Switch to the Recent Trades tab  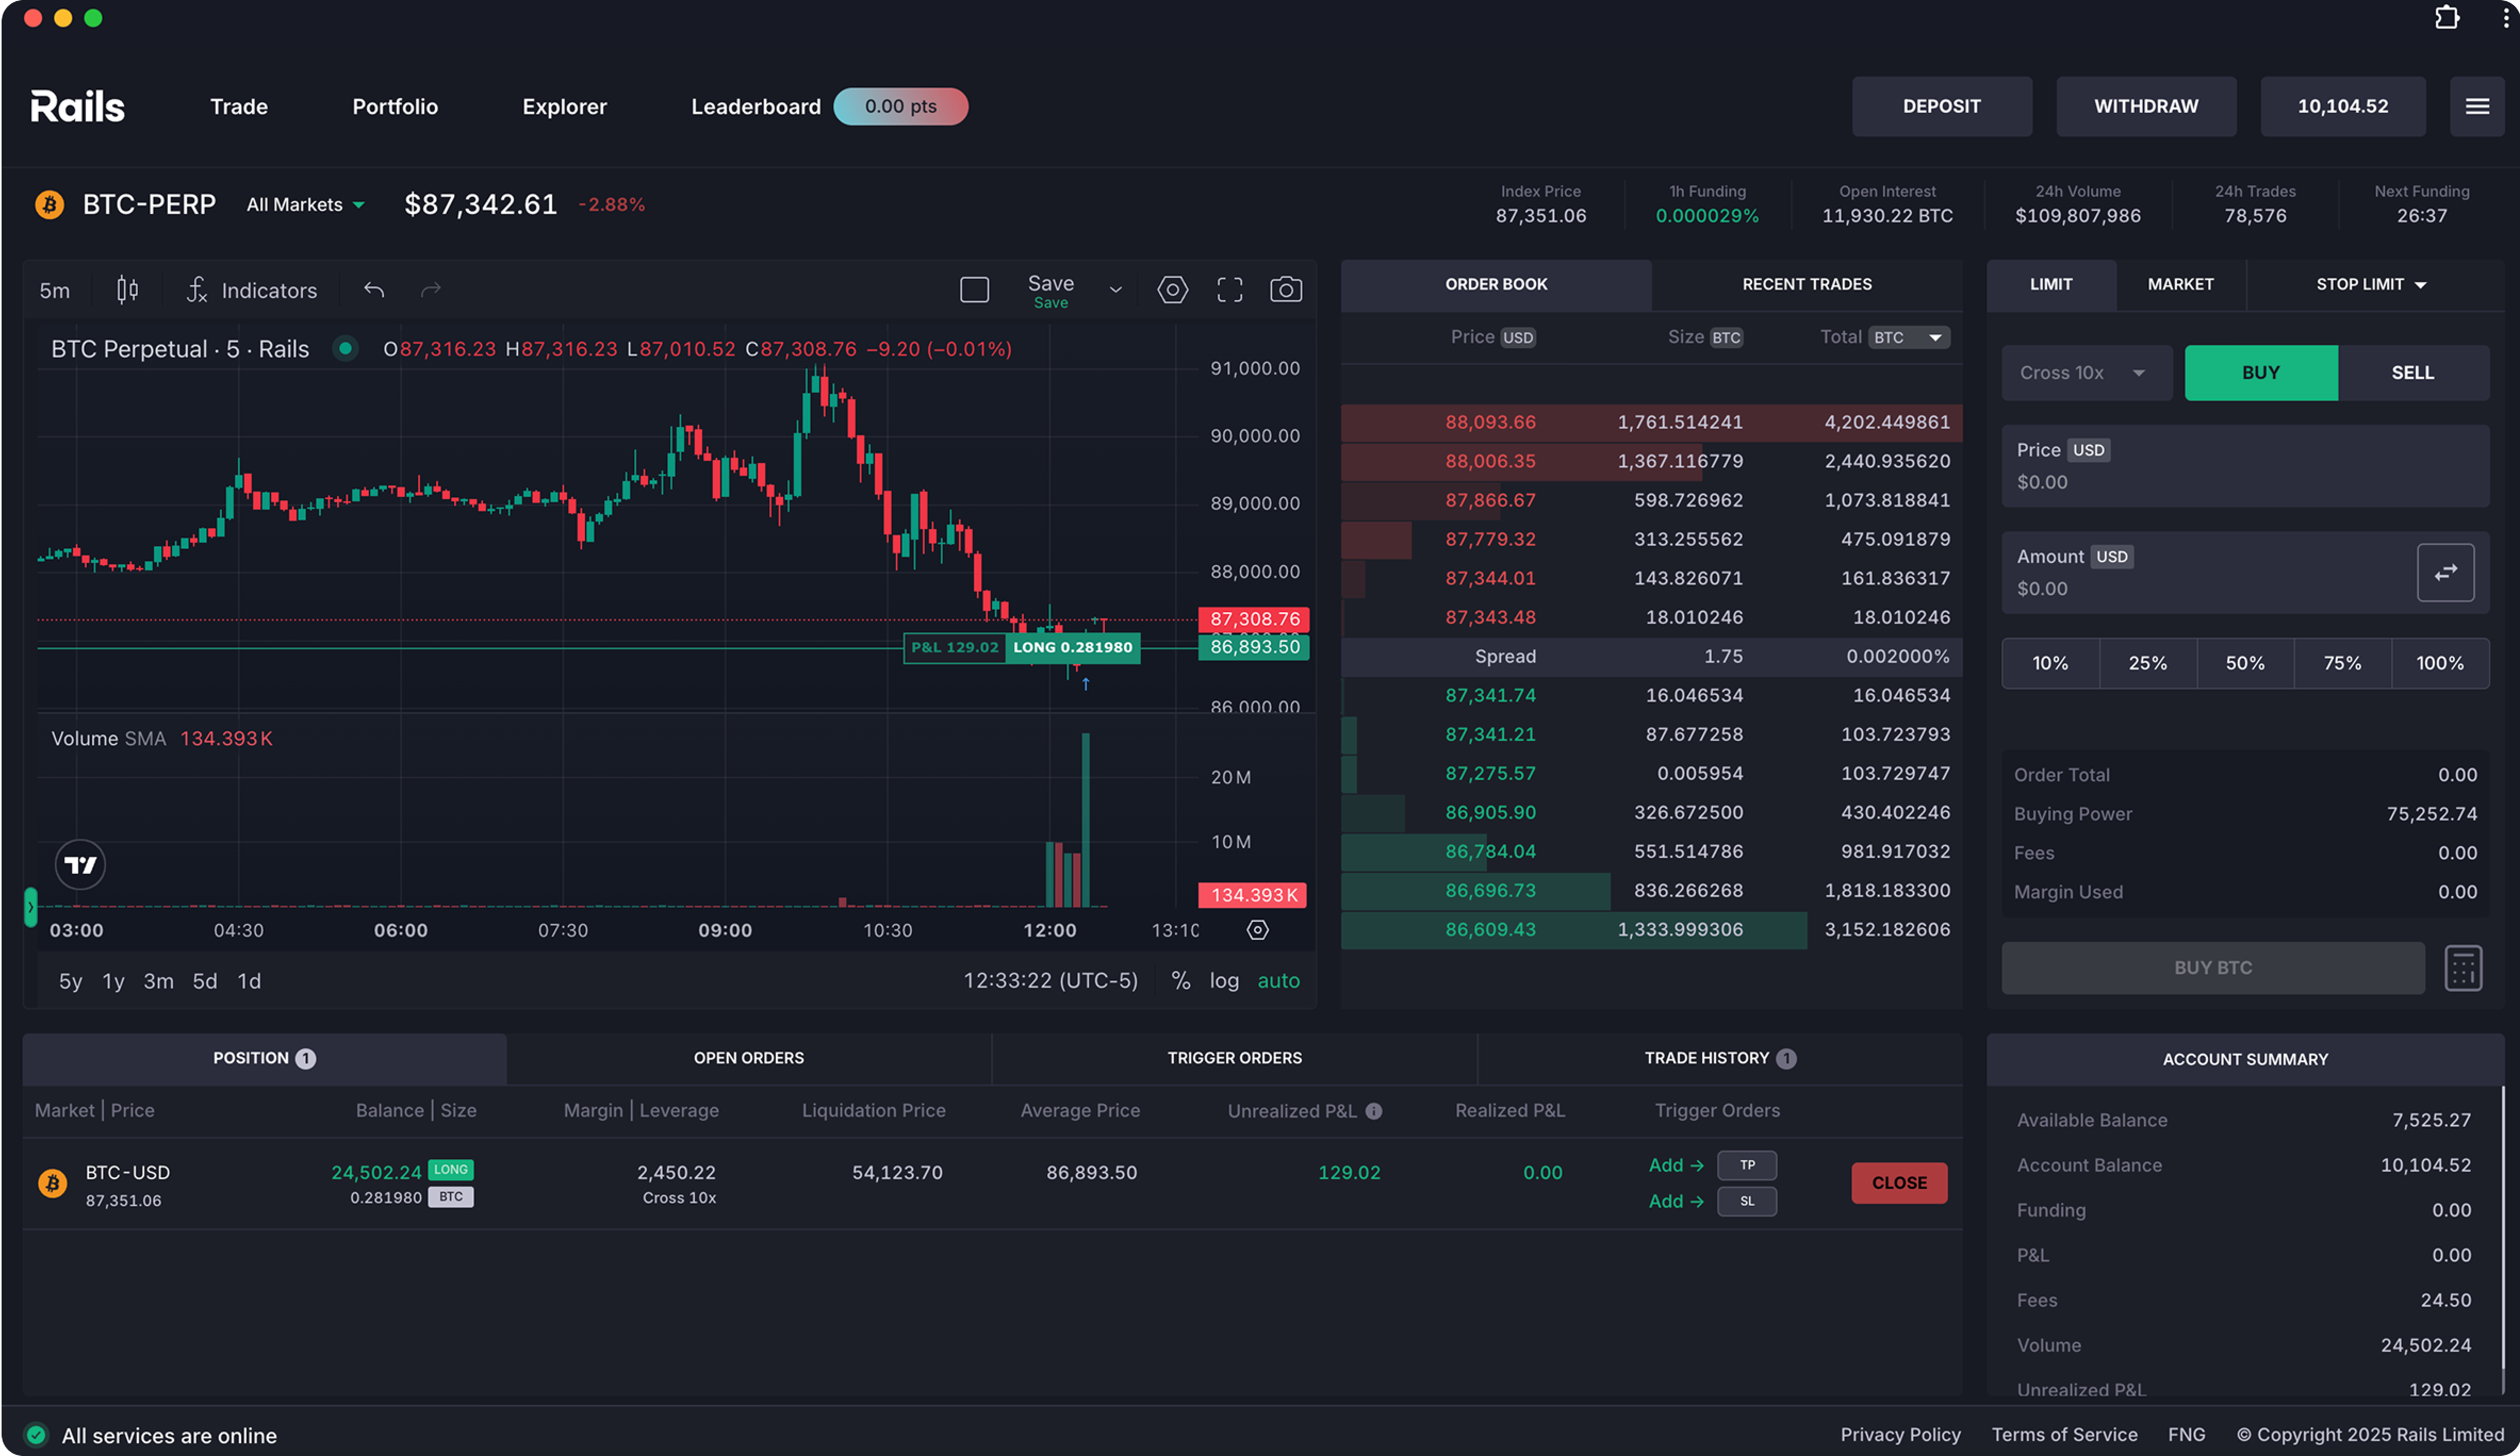tap(1806, 284)
